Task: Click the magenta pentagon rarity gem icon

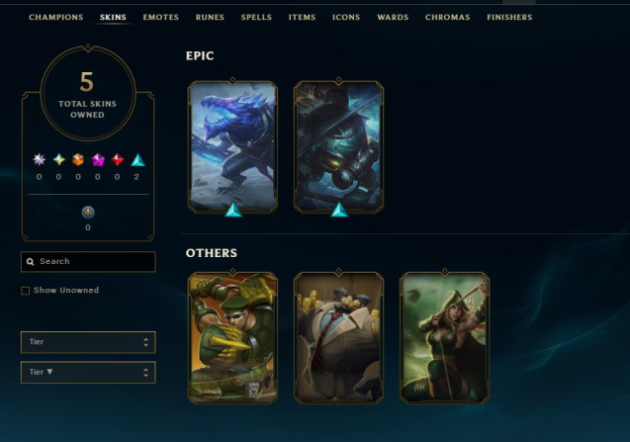Action: pos(98,159)
